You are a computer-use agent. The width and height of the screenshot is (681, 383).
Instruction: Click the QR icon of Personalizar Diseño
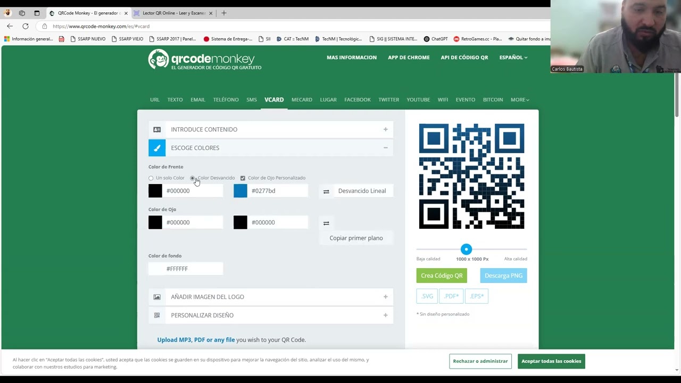(x=157, y=315)
